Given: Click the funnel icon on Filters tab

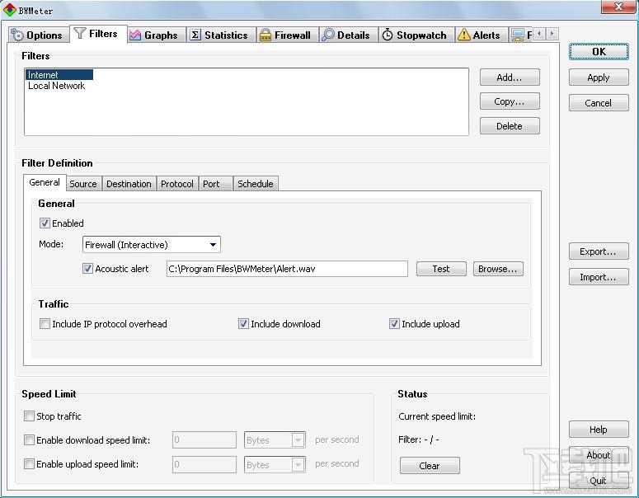Looking at the screenshot, I should [x=80, y=34].
